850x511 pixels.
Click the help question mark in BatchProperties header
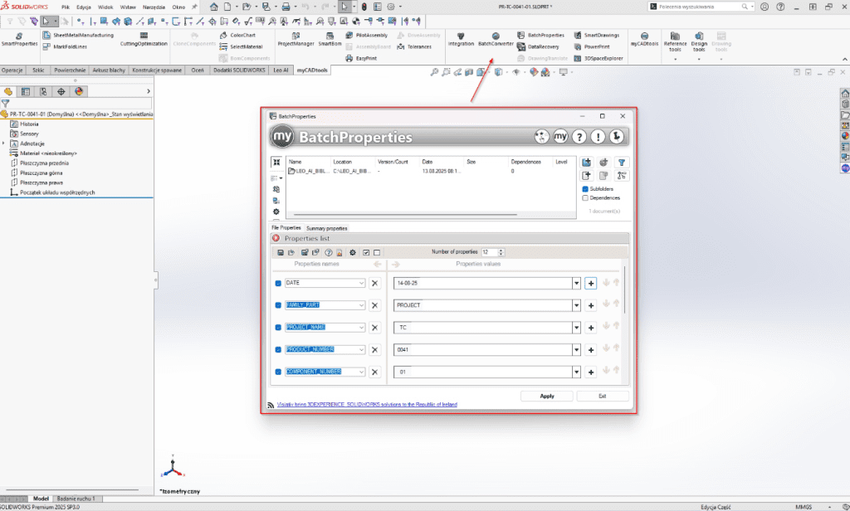[579, 137]
